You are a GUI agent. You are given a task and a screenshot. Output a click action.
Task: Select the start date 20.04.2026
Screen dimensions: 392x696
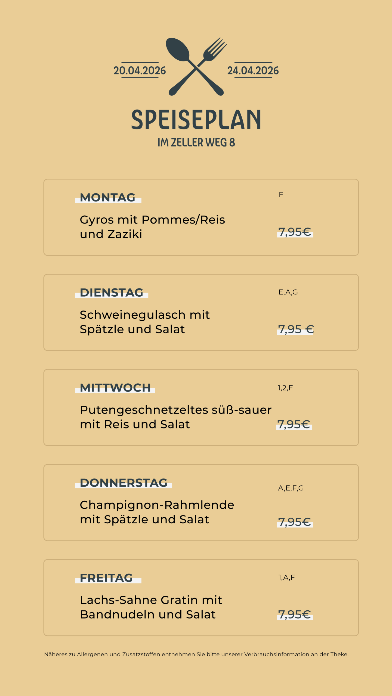coord(140,71)
